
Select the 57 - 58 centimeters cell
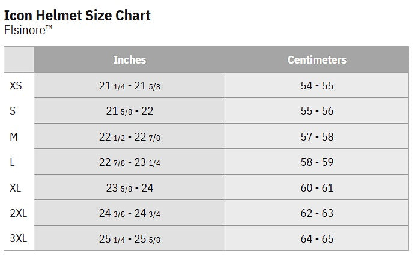(x=317, y=137)
